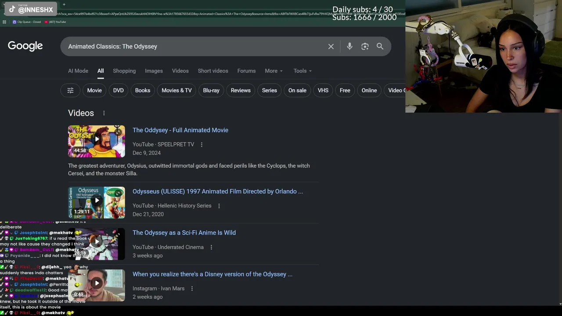Click the '2 weeks ago' text
The image size is (562, 316).
(x=148, y=297)
